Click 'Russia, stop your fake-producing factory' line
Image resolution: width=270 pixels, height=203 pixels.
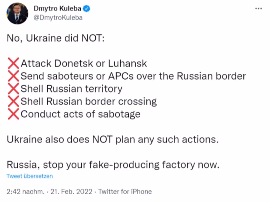pos(113,165)
